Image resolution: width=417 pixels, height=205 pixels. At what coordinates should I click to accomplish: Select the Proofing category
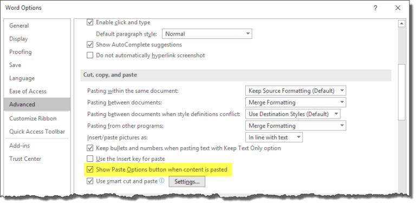click(x=21, y=52)
